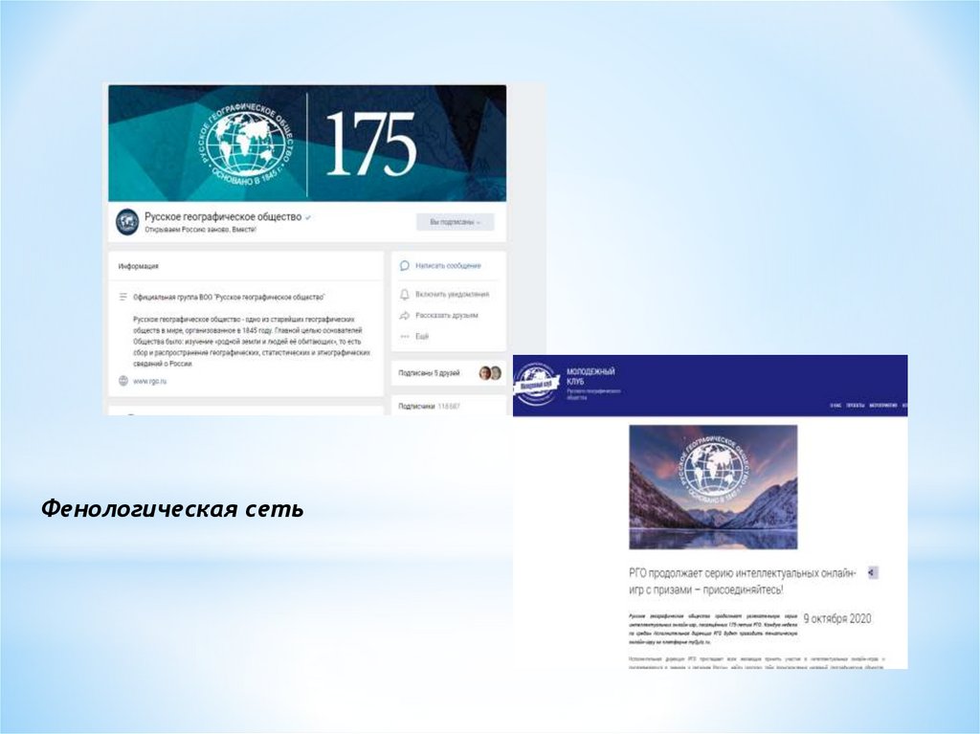Click the share icon beside the article headline
The height and width of the screenshot is (734, 980).
click(873, 572)
